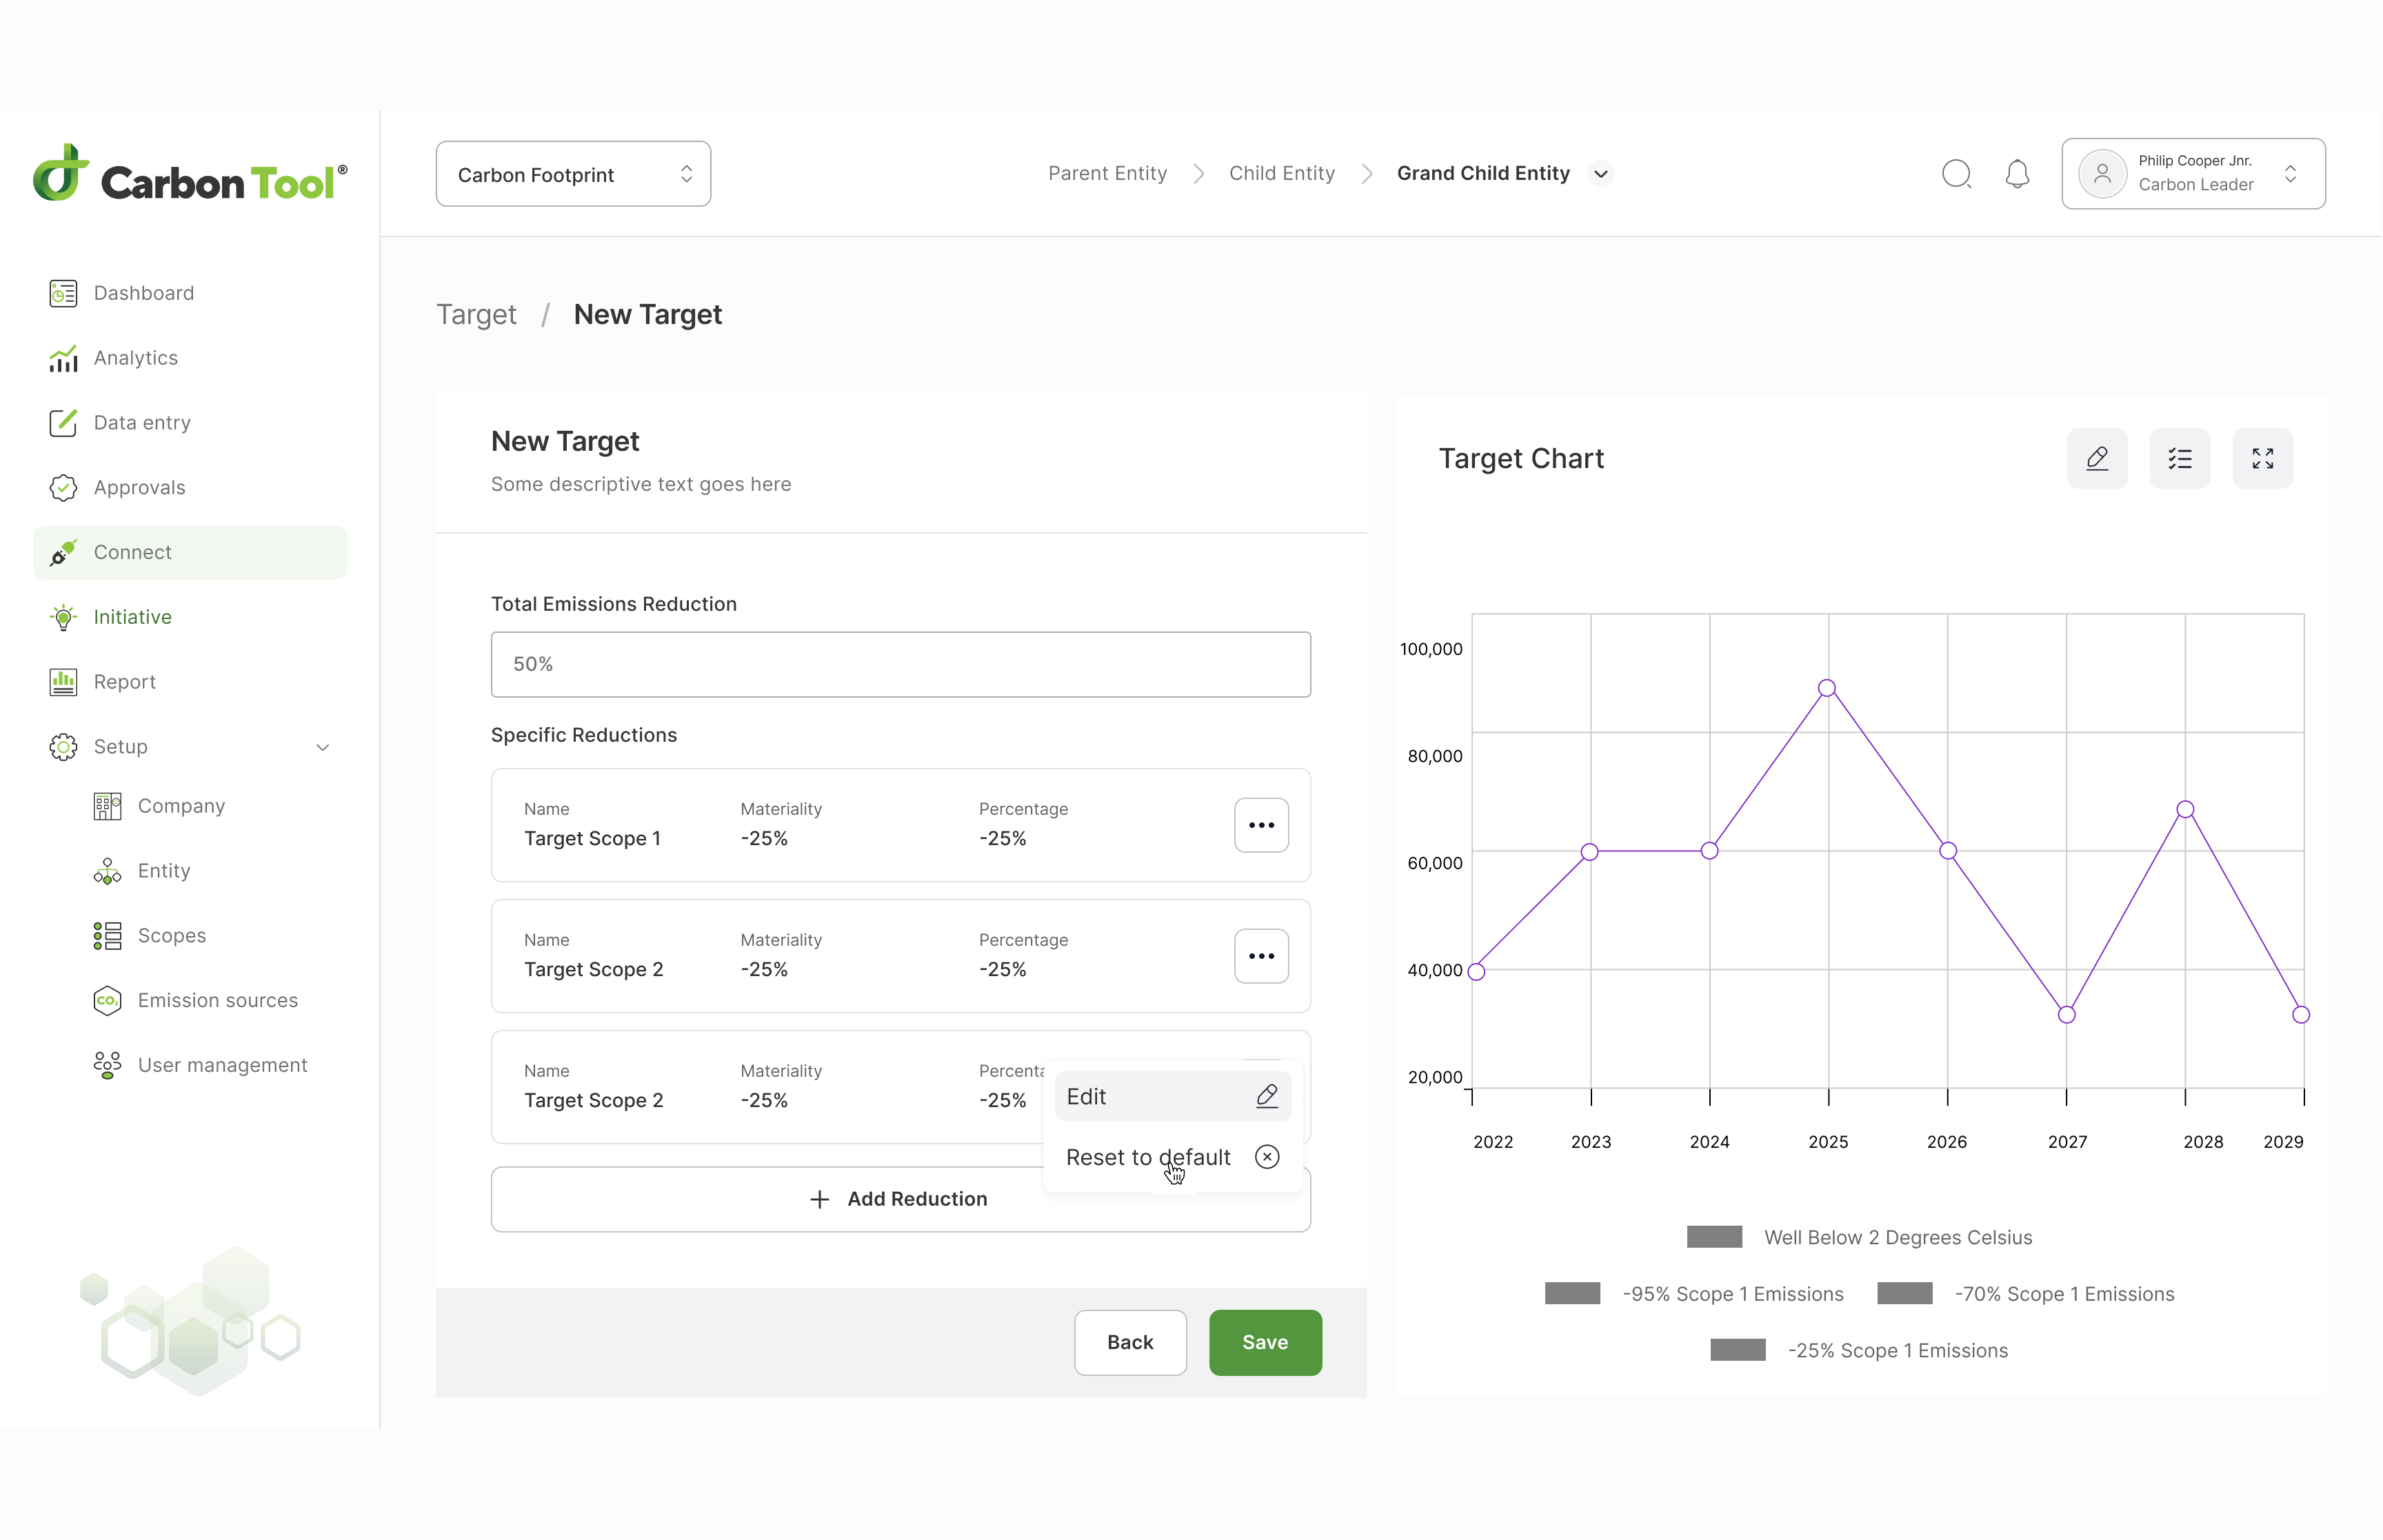The image size is (2383, 1540).
Task: Go to Parent Entity breadcrumb
Action: click(x=1107, y=174)
